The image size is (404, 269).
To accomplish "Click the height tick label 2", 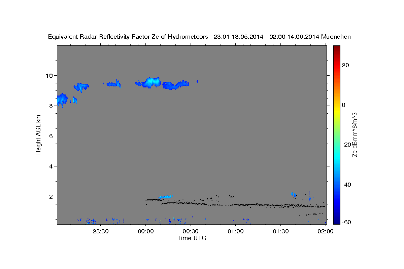I will 52,197.
